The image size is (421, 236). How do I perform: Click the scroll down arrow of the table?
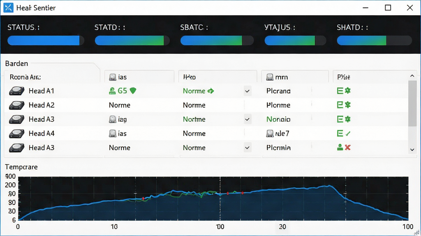coord(412,150)
